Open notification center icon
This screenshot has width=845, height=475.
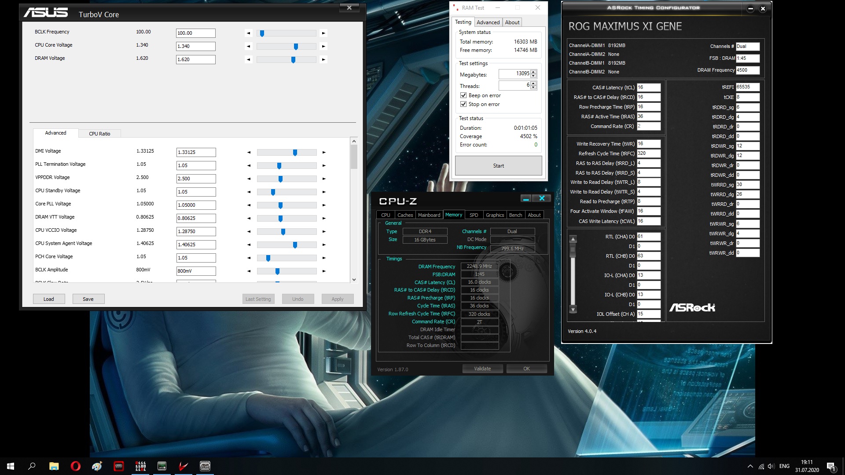(x=830, y=466)
